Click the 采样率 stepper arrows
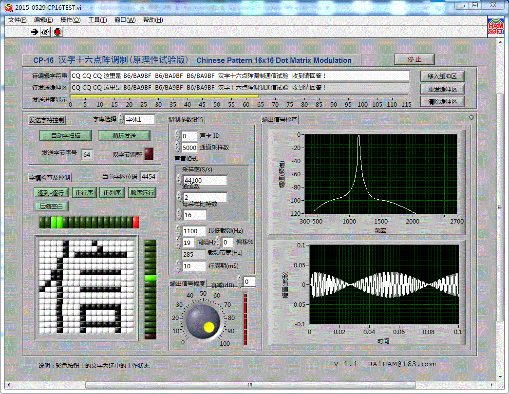The height and width of the screenshot is (394, 509). tap(179, 179)
